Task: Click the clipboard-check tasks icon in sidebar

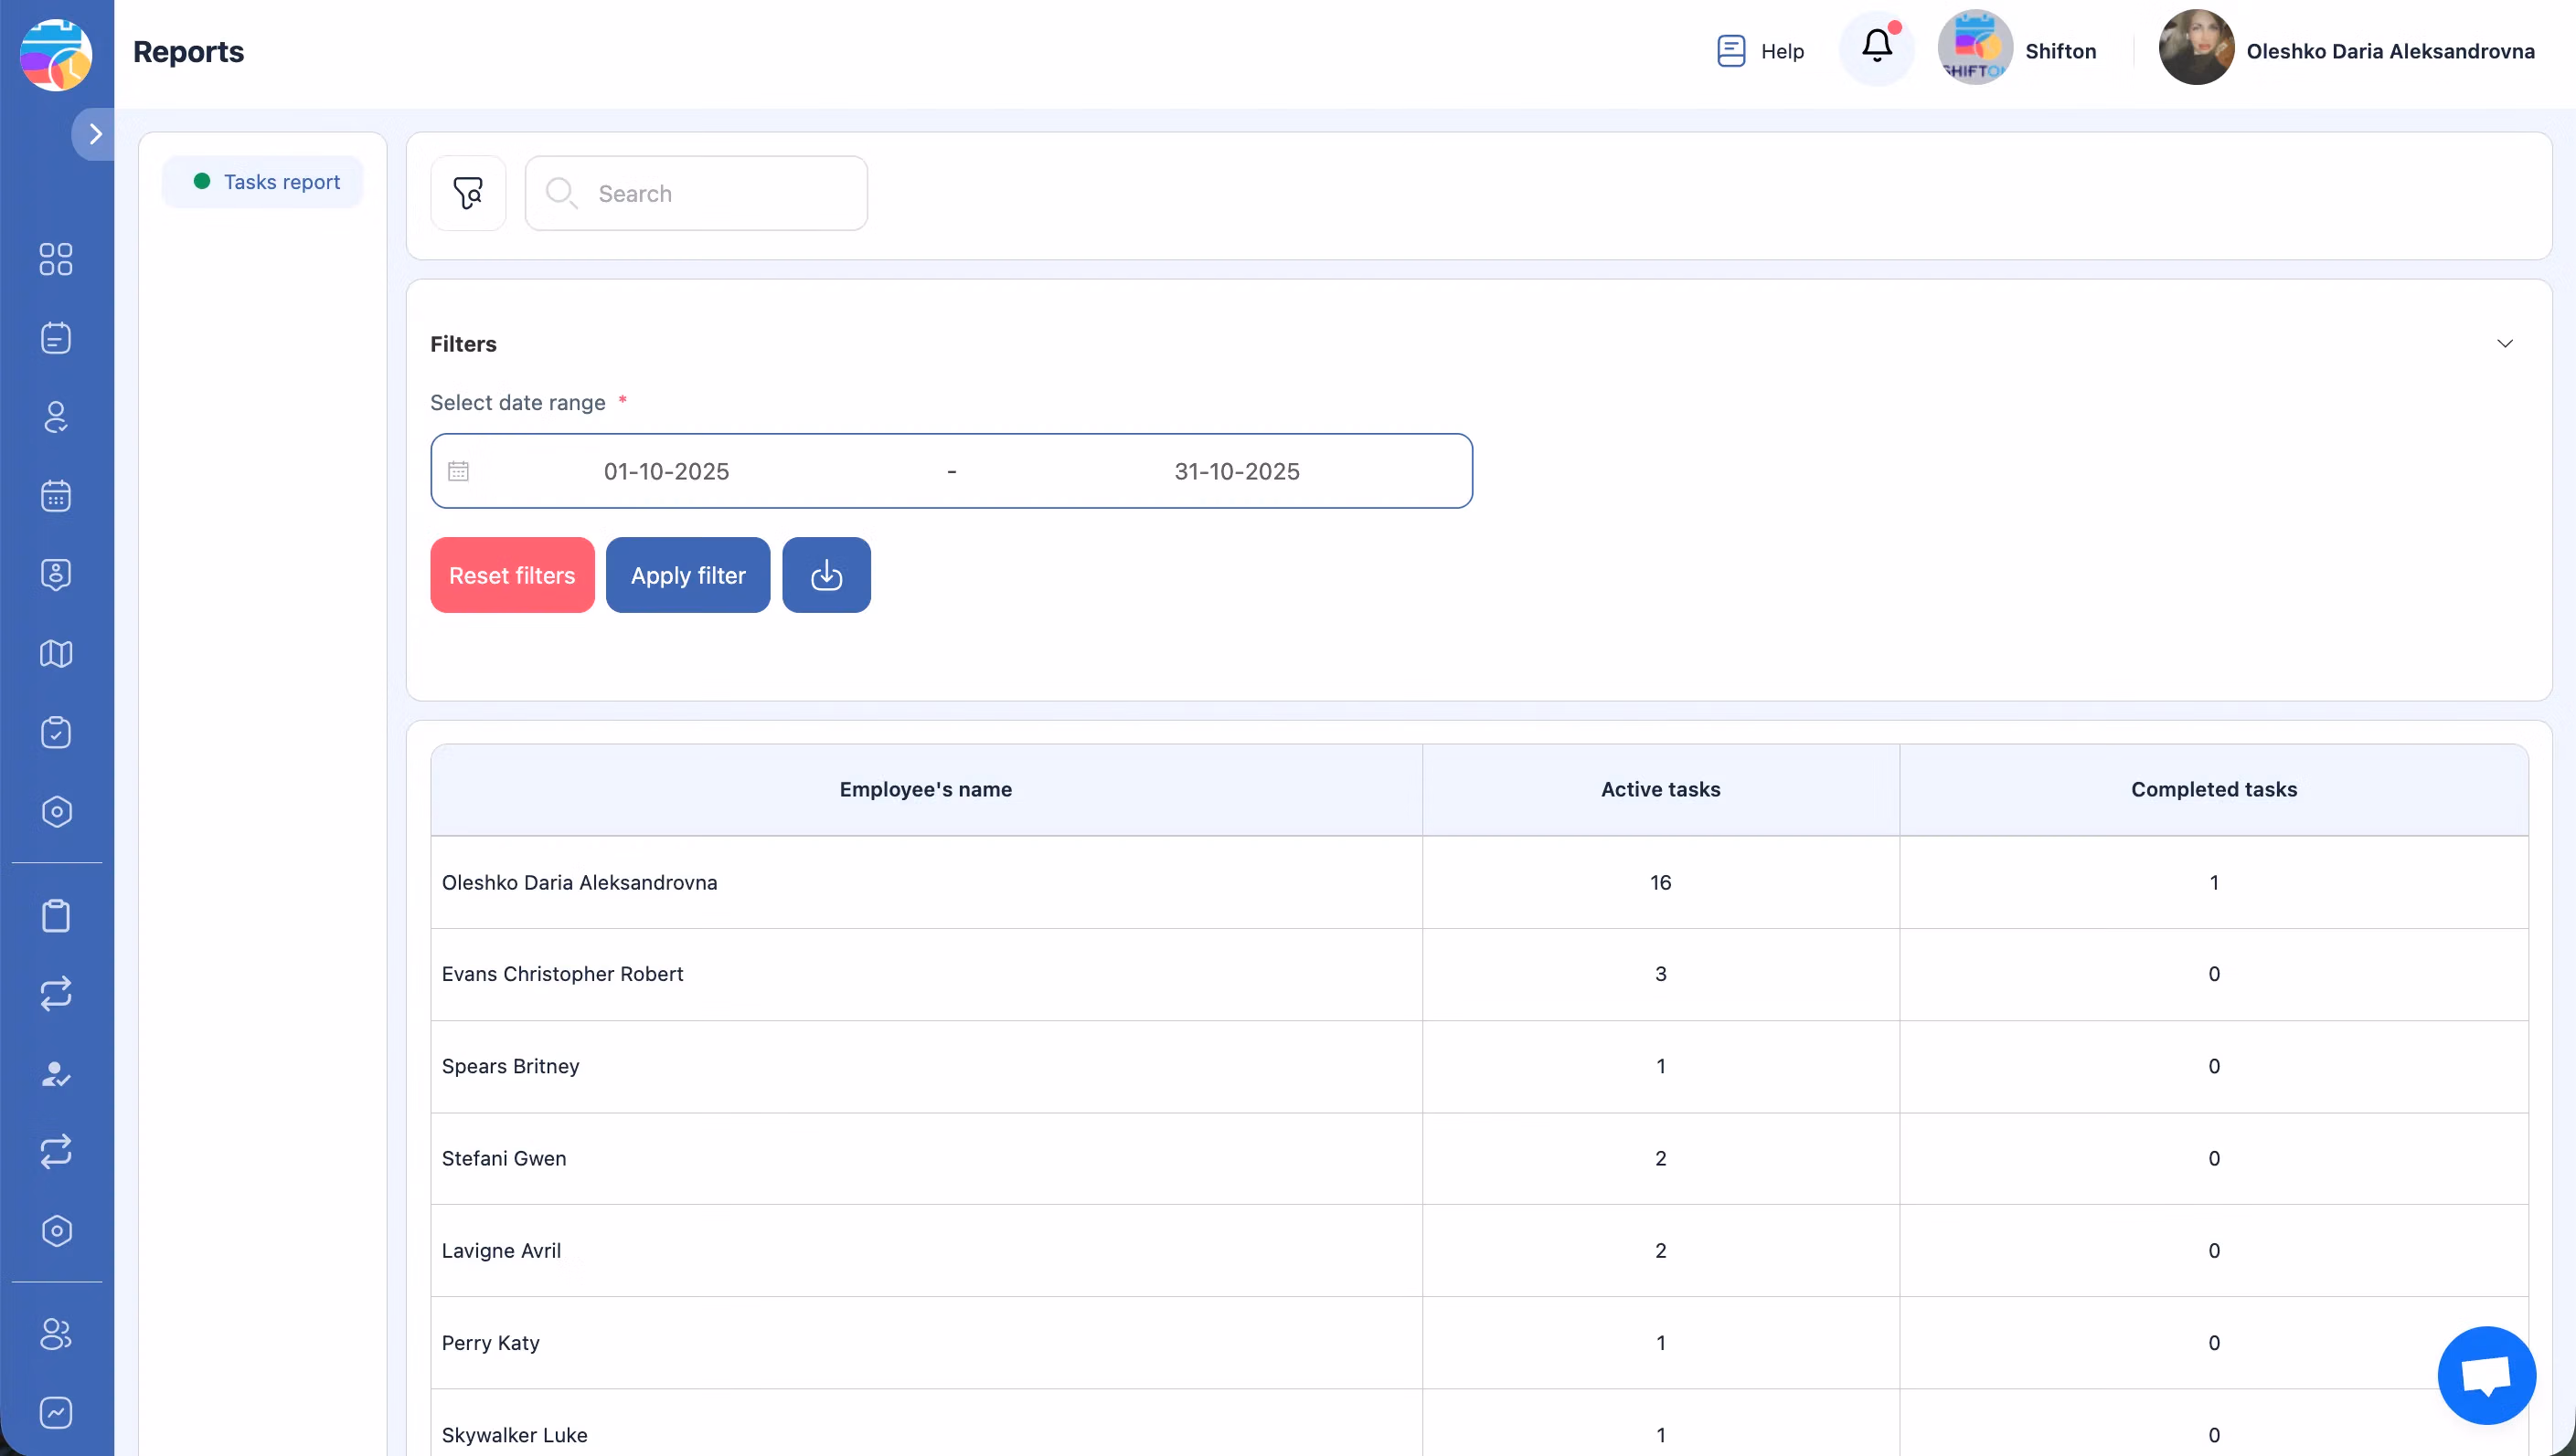Action: [55, 732]
